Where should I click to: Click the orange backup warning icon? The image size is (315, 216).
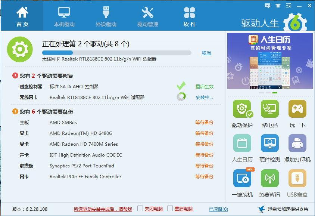(15, 111)
